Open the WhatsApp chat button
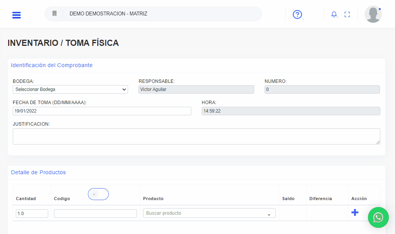 [378, 217]
